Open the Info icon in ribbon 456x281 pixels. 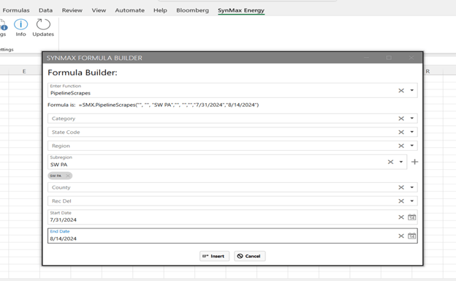tap(20, 28)
